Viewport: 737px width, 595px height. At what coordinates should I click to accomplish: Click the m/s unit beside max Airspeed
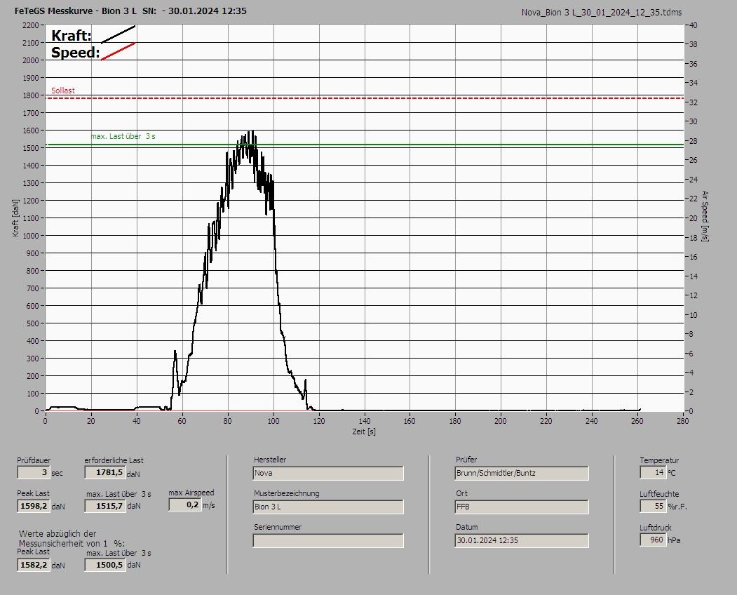(209, 506)
